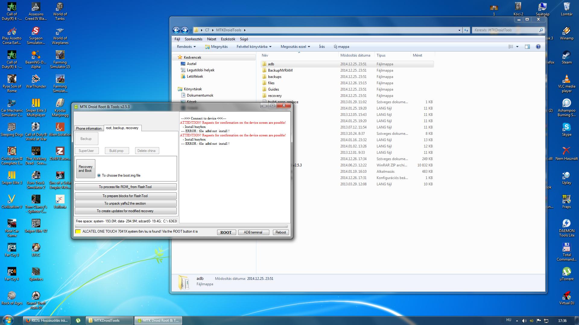
Task: Open Far Cry 4 desktop shortcut
Action: (12, 274)
